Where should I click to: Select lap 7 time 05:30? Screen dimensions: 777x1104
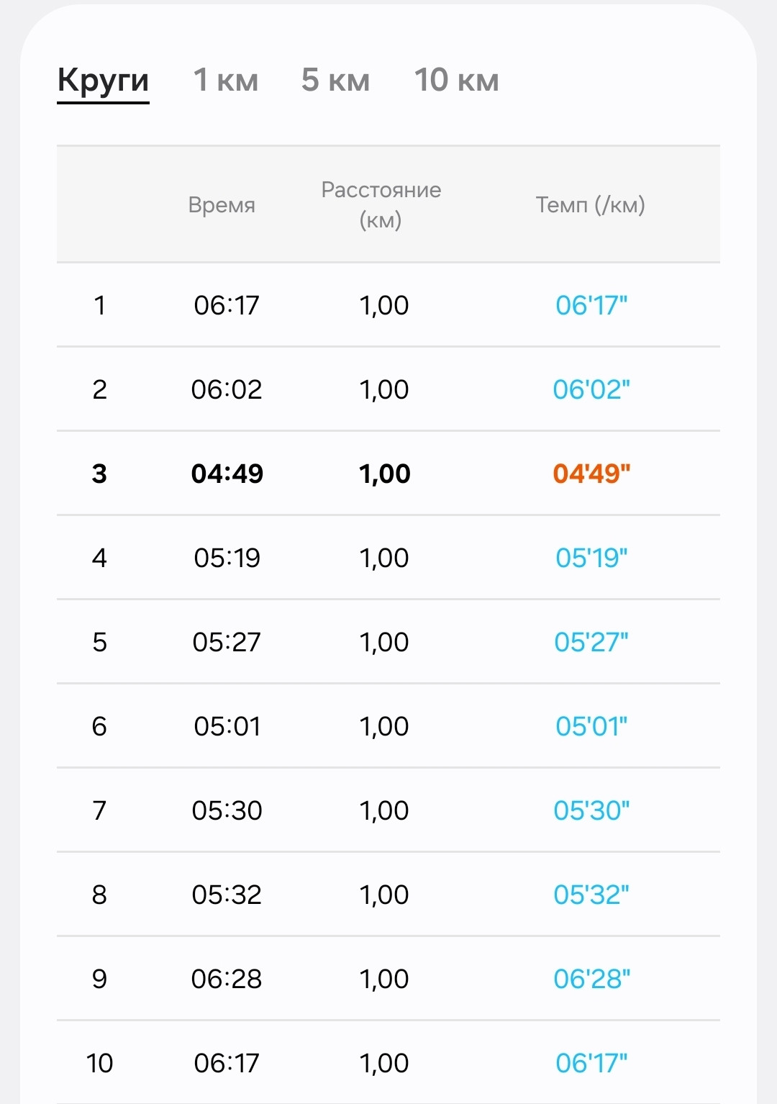[x=227, y=810]
